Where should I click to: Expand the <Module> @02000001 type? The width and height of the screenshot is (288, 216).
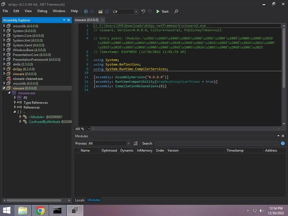point(20,116)
